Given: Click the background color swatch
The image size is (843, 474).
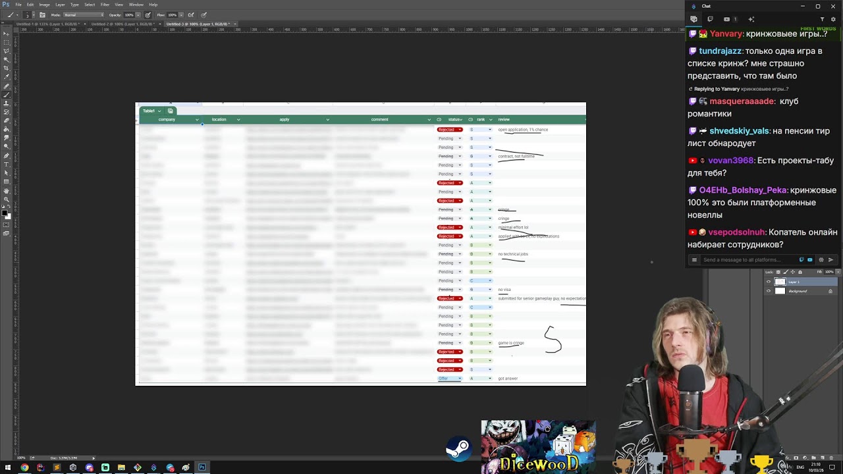Looking at the screenshot, I should pos(8,218).
